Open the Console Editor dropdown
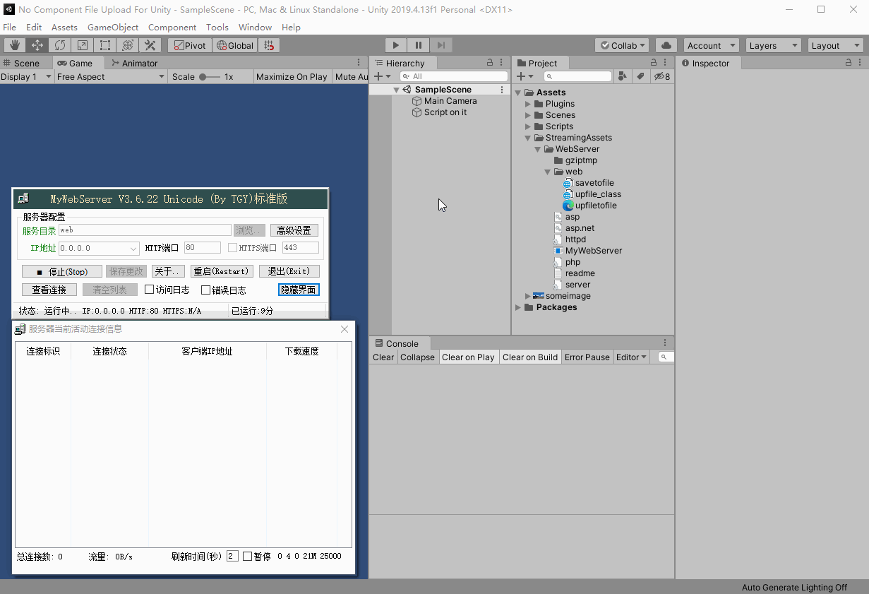The width and height of the screenshot is (869, 594). pos(631,357)
